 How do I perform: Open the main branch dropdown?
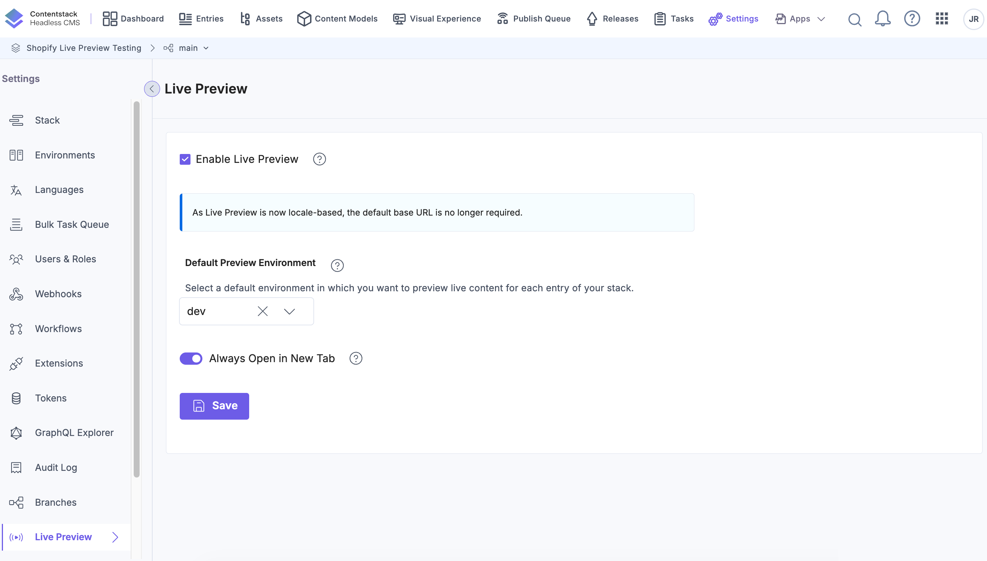point(193,48)
